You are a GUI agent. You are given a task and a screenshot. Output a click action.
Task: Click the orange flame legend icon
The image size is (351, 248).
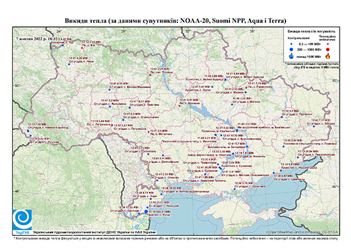point(327,56)
